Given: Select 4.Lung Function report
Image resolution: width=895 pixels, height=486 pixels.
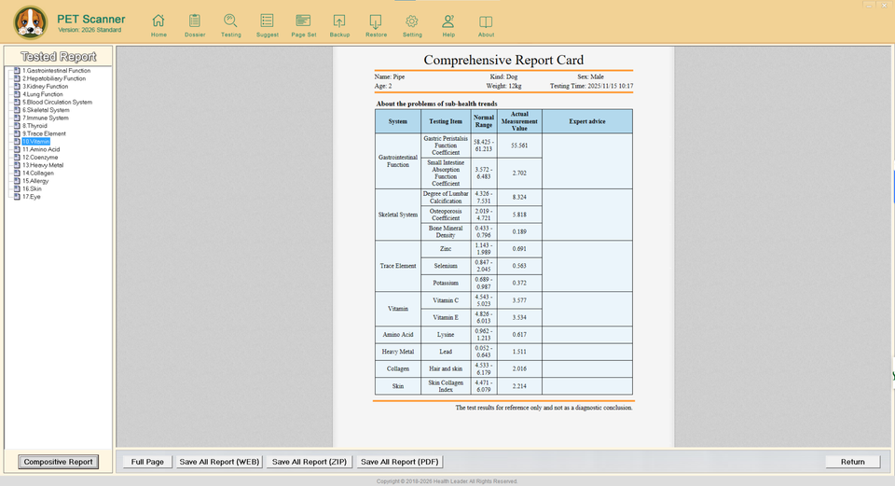Looking at the screenshot, I should pyautogui.click(x=42, y=94).
